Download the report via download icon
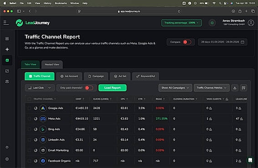Viewport: 258px width, 168px height. click(235, 88)
